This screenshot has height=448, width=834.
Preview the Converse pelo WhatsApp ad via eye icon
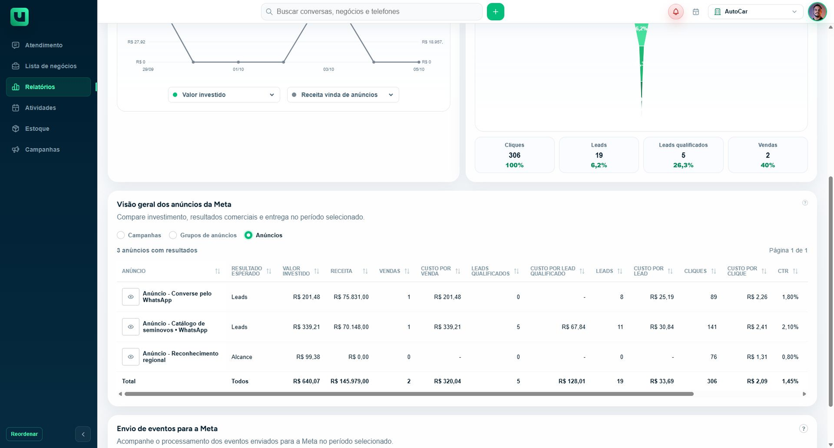[131, 297]
